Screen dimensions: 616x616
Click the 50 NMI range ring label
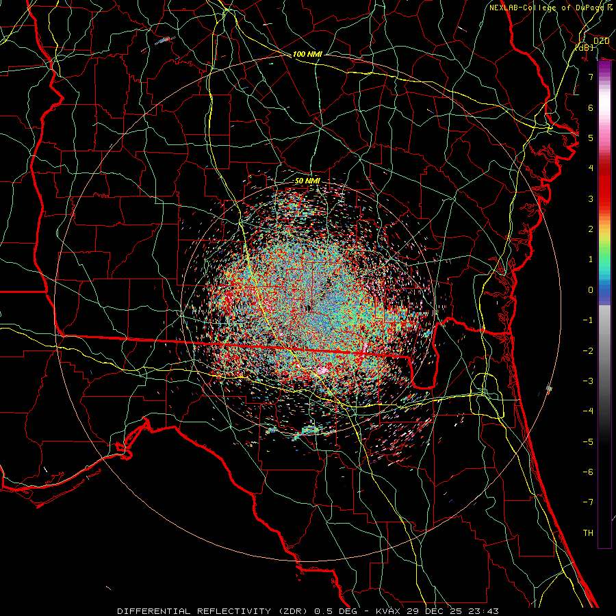(x=307, y=181)
